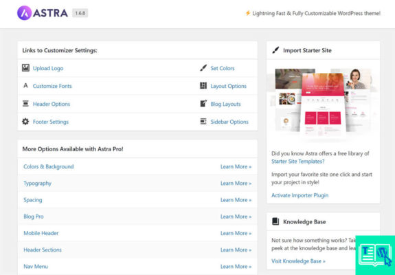
Task: Go to Sidebar Options link
Action: pos(229,122)
